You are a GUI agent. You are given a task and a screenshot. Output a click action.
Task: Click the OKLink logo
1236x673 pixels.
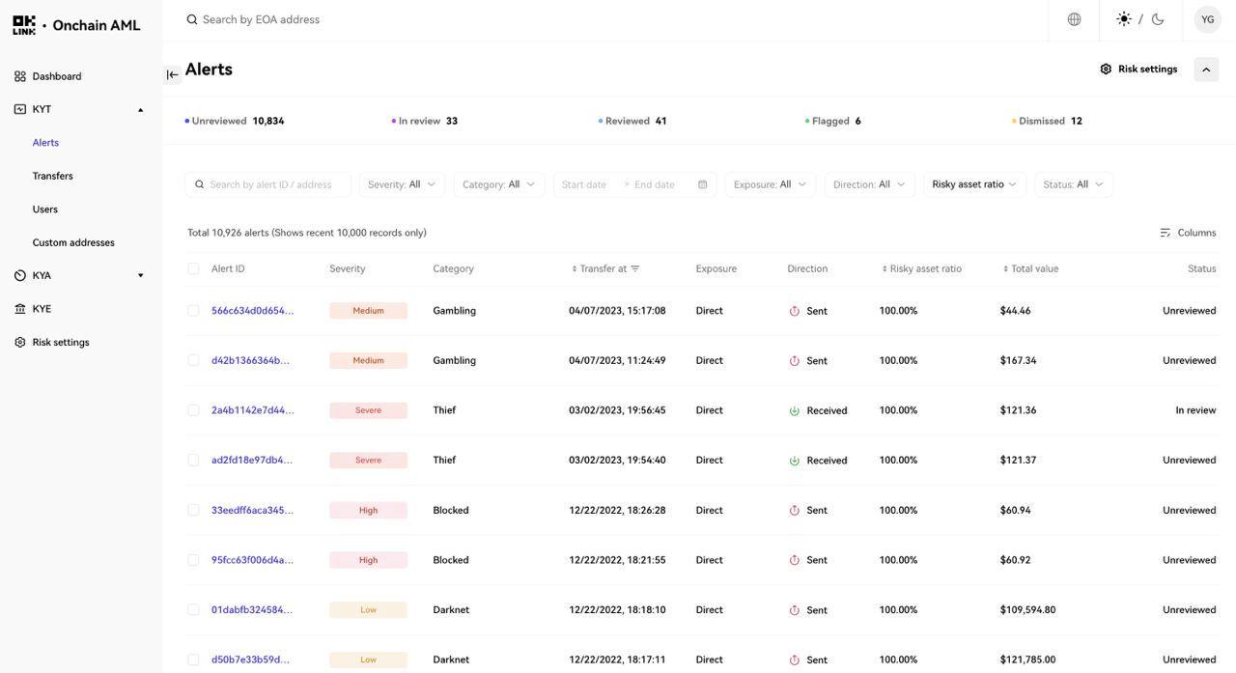[24, 25]
